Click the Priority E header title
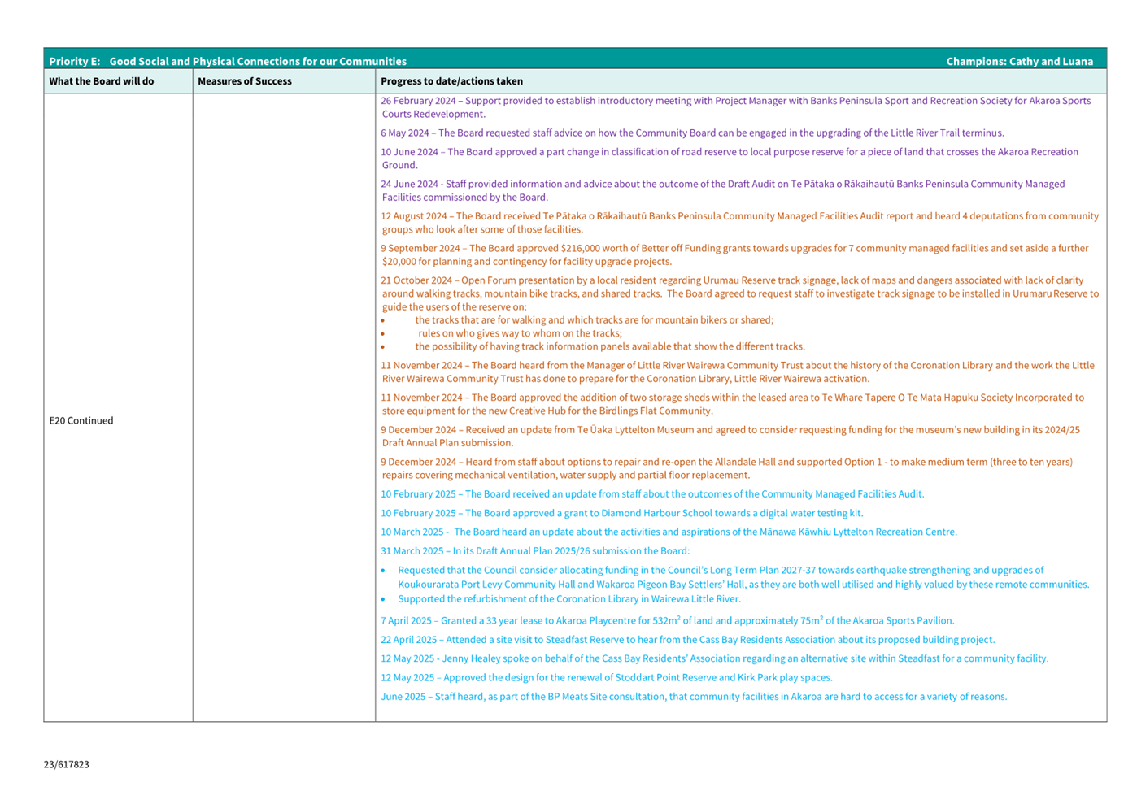Viewport: 1137px width, 804px height. pos(228,62)
